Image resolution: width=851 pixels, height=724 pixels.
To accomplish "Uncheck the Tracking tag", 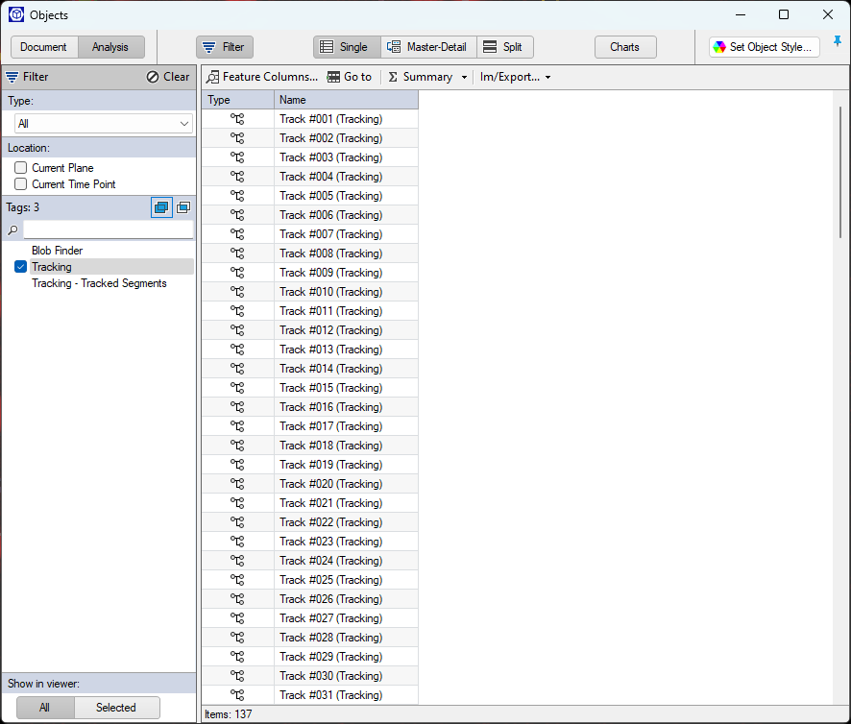I will (20, 267).
